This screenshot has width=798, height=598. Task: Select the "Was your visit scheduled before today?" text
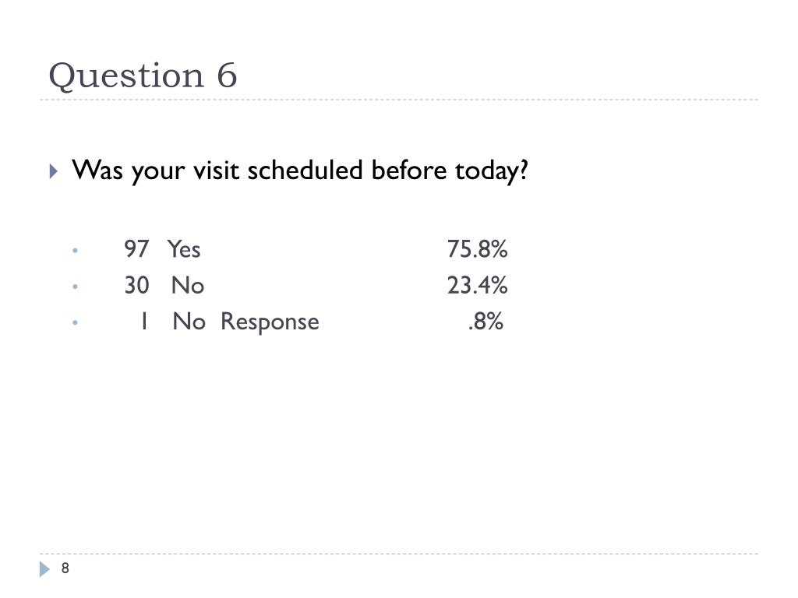tap(300, 170)
